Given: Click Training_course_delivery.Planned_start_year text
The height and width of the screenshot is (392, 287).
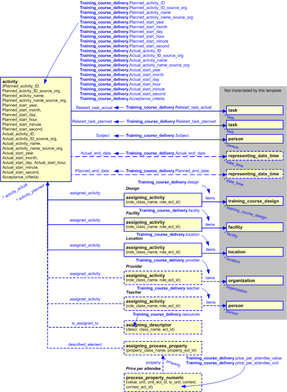Looking at the screenshot, I should point(122,22).
